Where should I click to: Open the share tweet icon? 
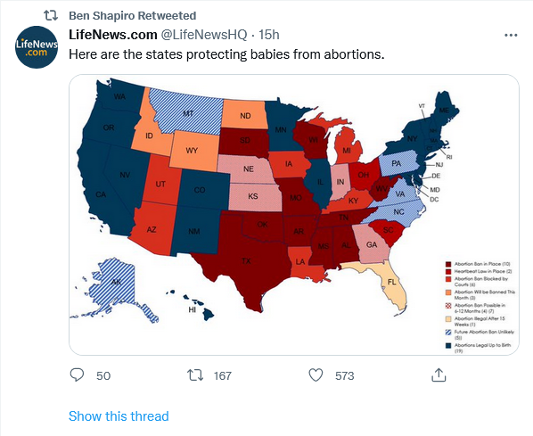[x=439, y=375]
